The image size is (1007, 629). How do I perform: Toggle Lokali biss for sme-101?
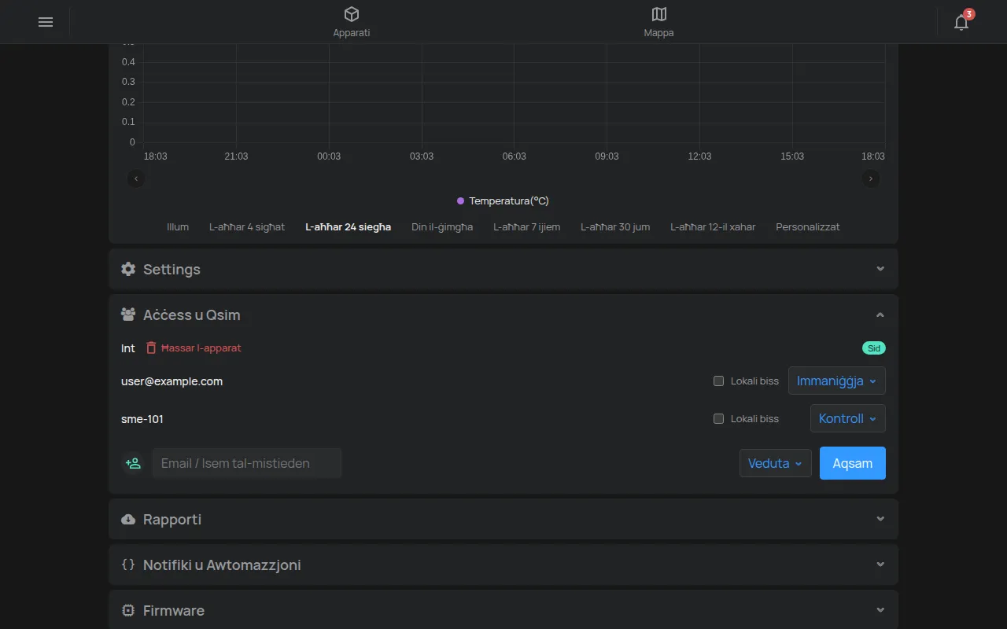coord(718,419)
